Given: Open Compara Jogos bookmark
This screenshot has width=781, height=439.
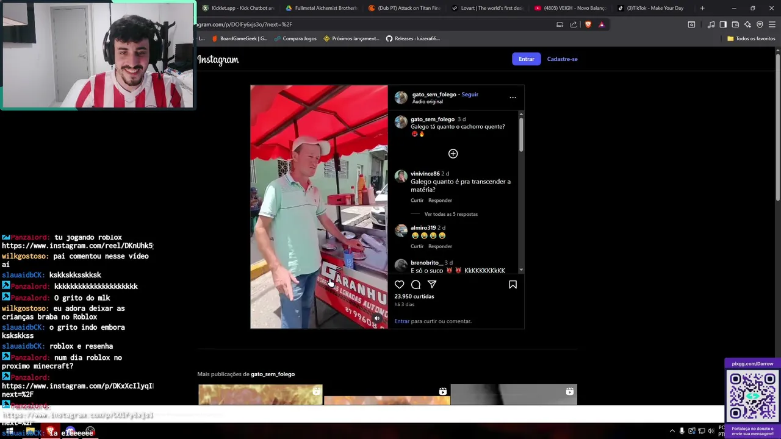Looking at the screenshot, I should 295,38.
